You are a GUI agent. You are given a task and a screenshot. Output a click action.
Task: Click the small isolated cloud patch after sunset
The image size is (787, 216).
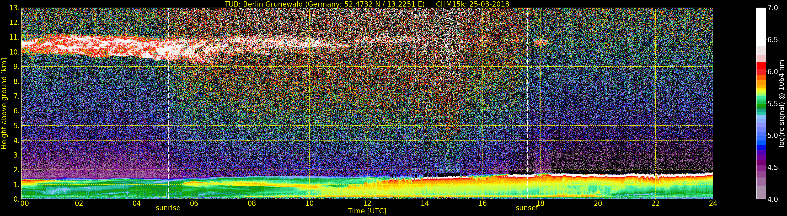542,42
